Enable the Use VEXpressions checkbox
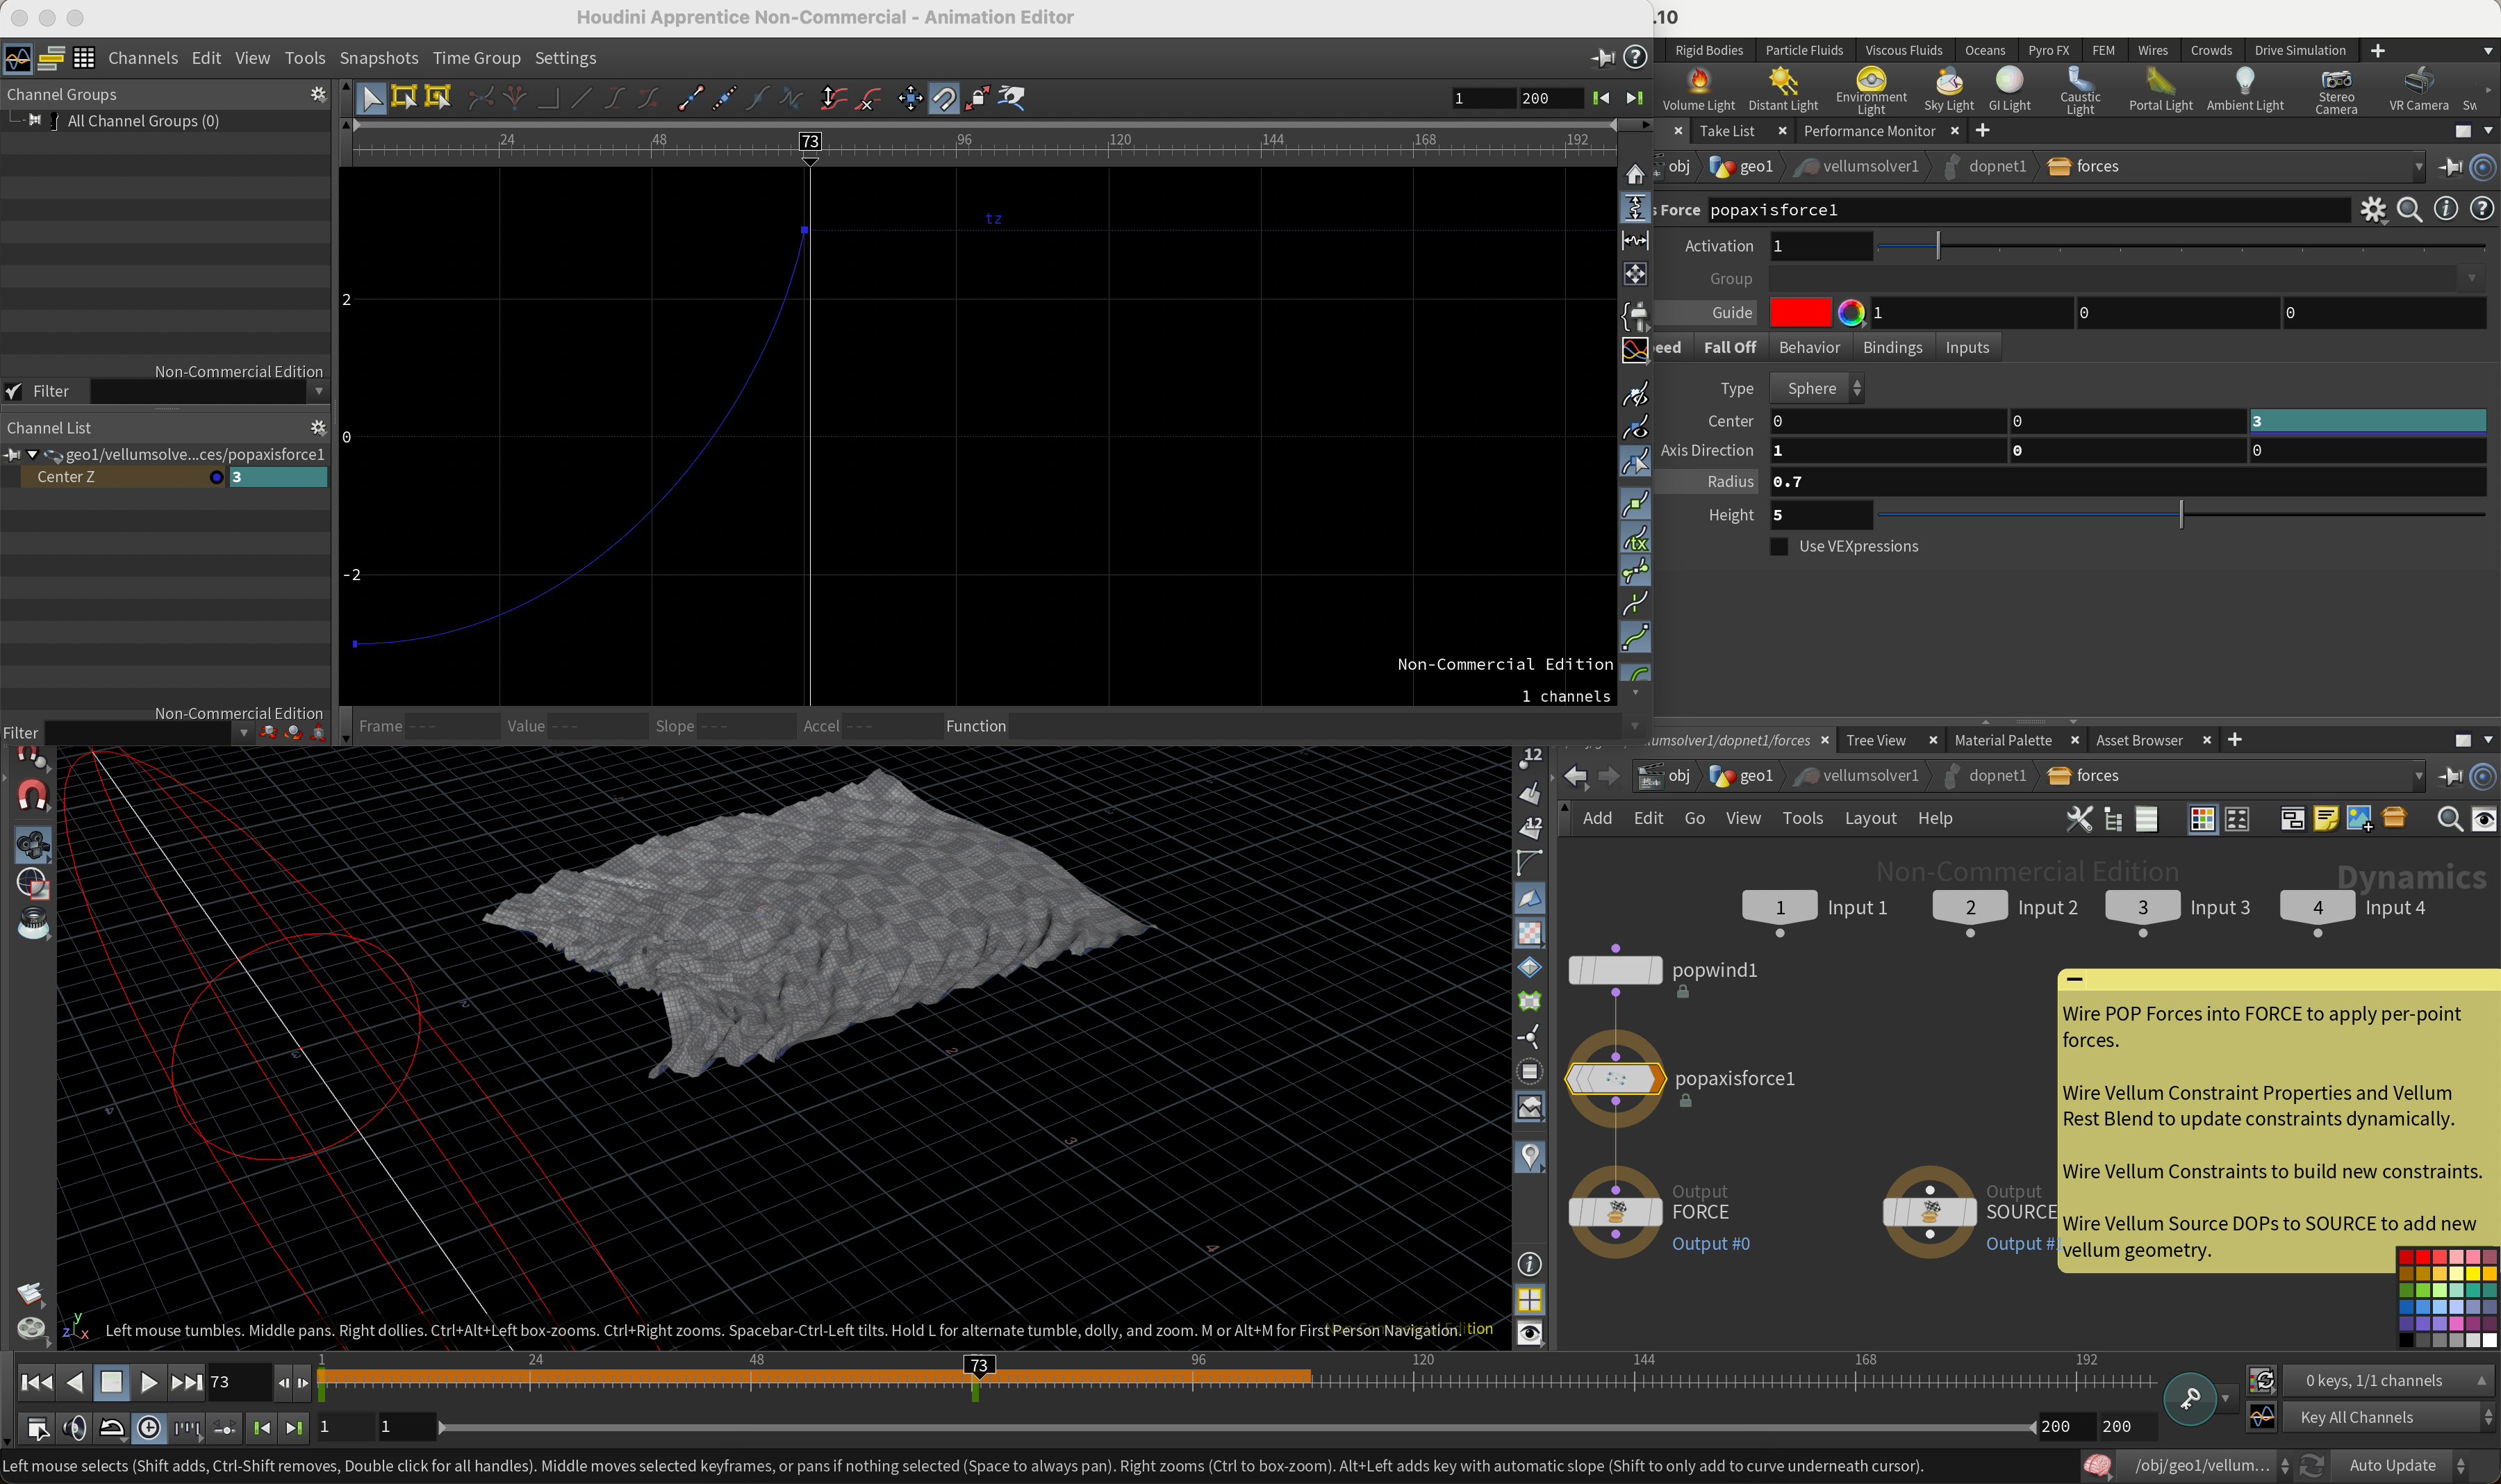Viewport: 2501px width, 1484px height. pos(1779,546)
